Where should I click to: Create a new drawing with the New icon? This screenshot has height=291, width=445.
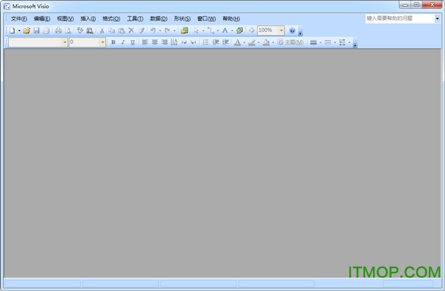12,30
